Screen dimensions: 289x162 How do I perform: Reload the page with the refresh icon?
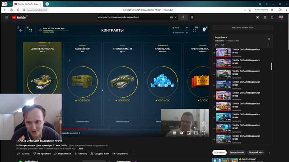pyautogui.click(x=18, y=10)
